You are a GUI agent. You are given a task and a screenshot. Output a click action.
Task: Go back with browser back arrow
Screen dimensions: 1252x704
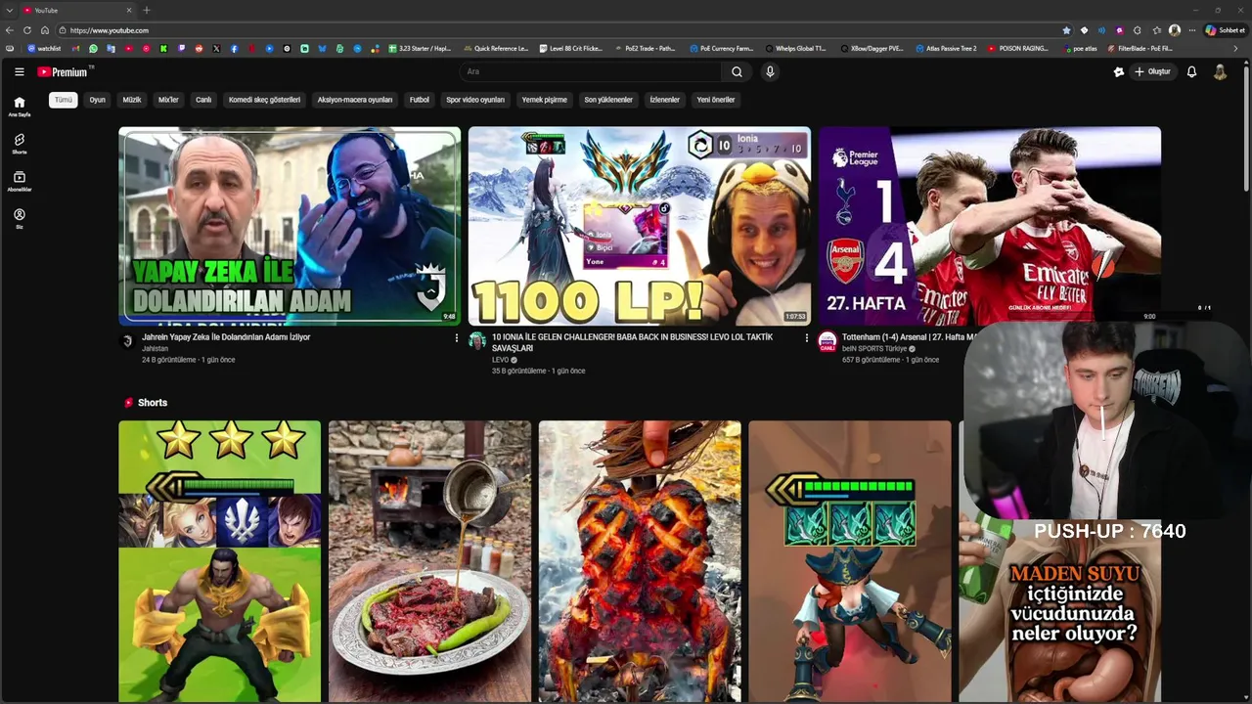tap(10, 30)
